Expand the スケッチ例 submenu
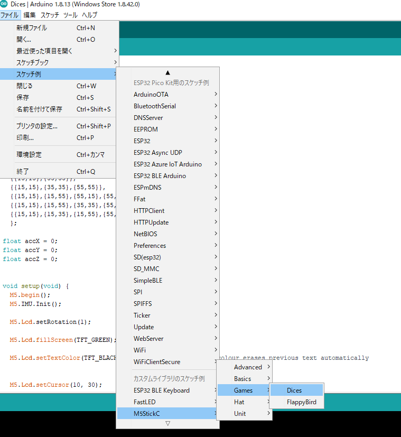This screenshot has width=401, height=437. pos(58,74)
